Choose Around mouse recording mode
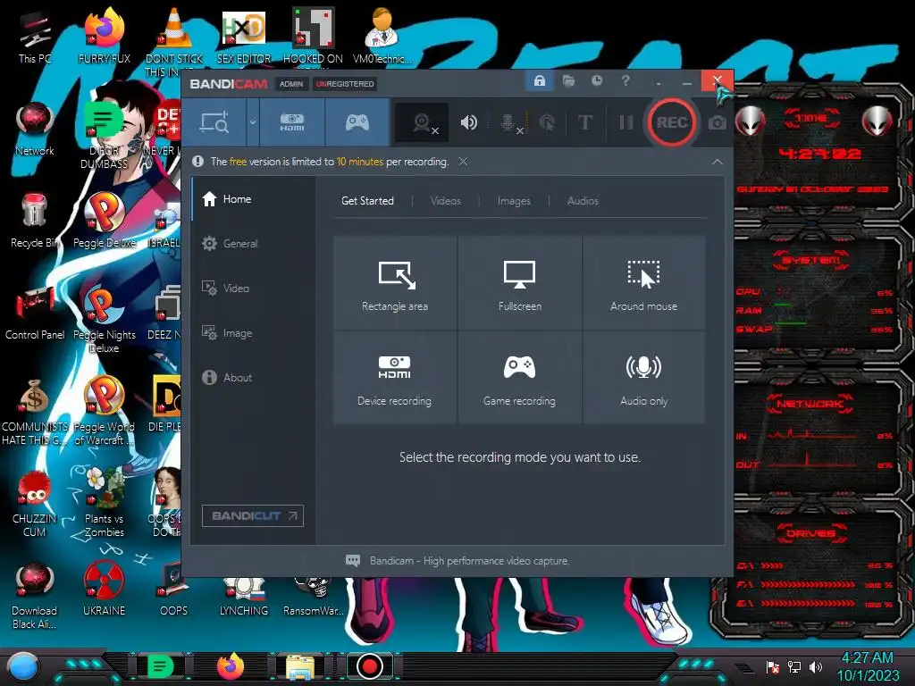This screenshot has height=686, width=915. [x=643, y=283]
